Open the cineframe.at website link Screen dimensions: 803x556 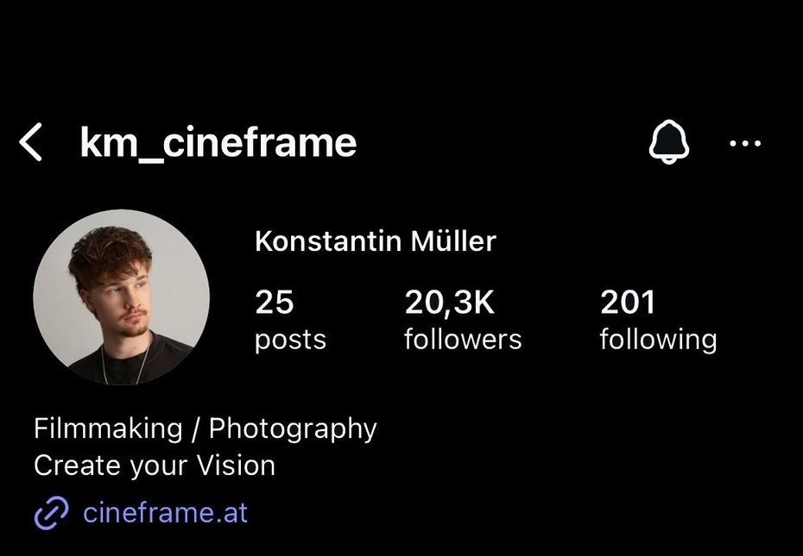[x=165, y=513]
